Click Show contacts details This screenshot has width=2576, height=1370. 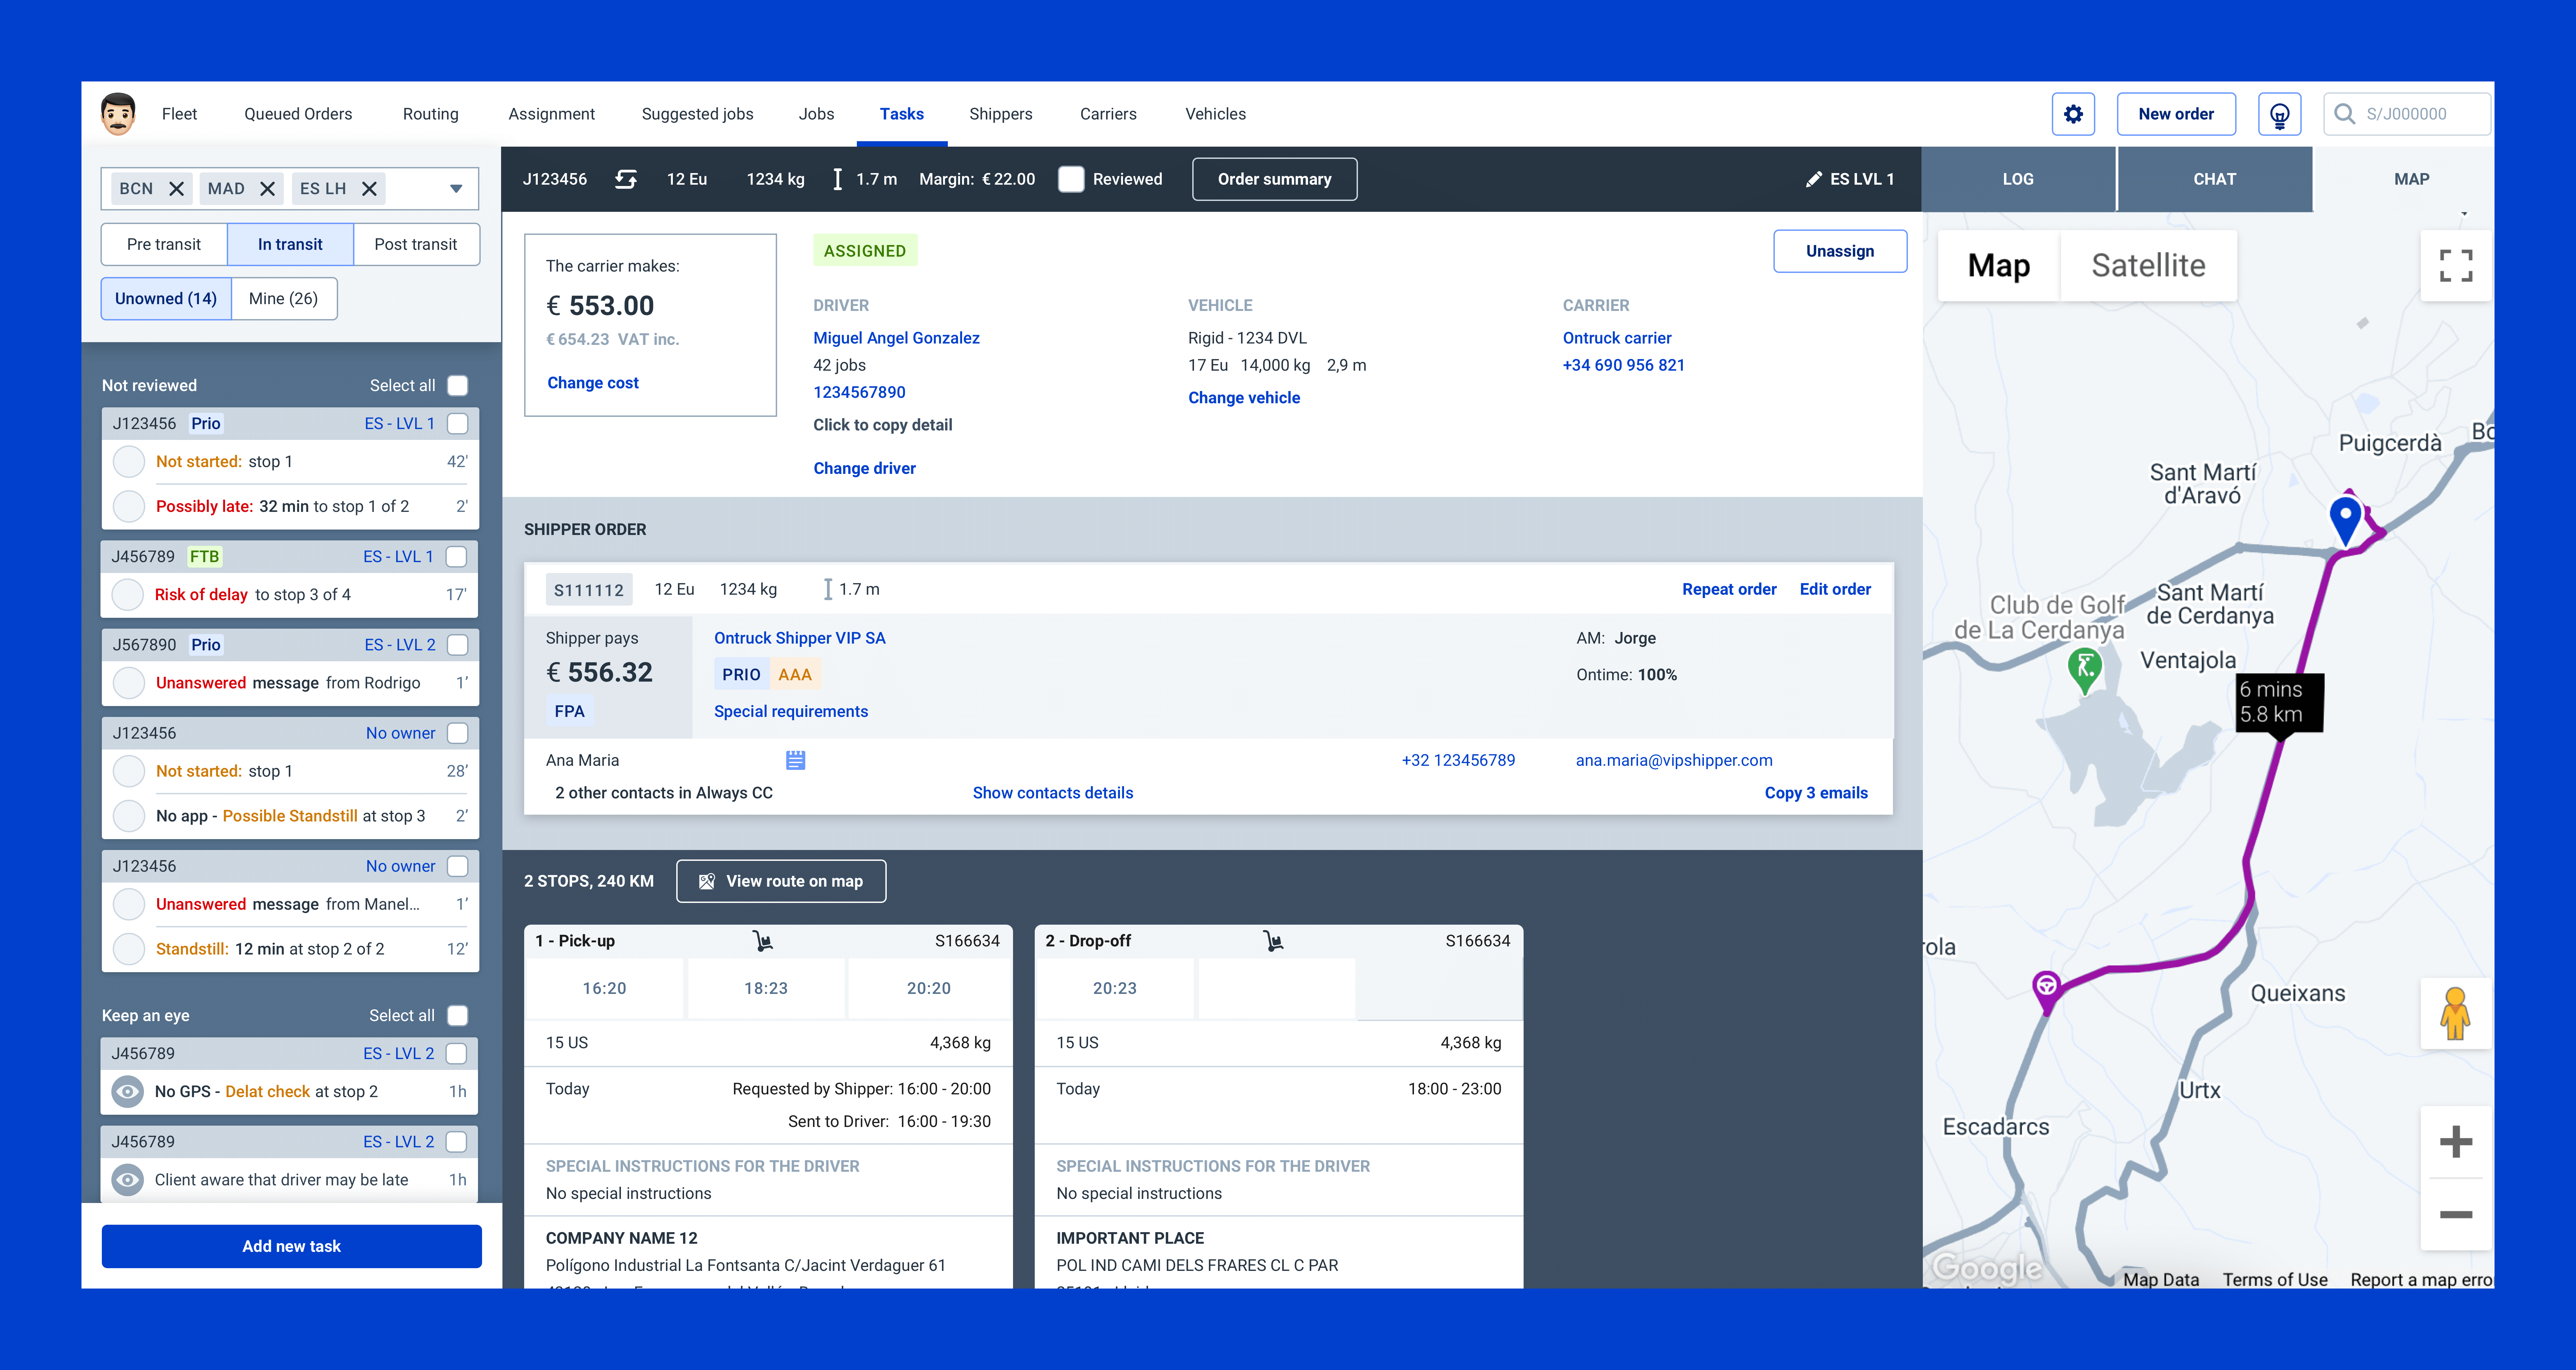[x=1053, y=793]
